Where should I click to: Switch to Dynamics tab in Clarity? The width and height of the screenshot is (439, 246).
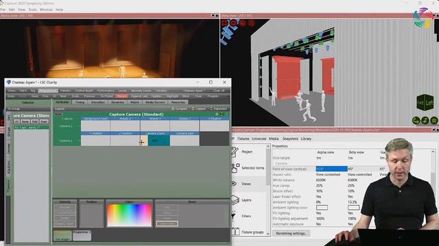tap(117, 102)
